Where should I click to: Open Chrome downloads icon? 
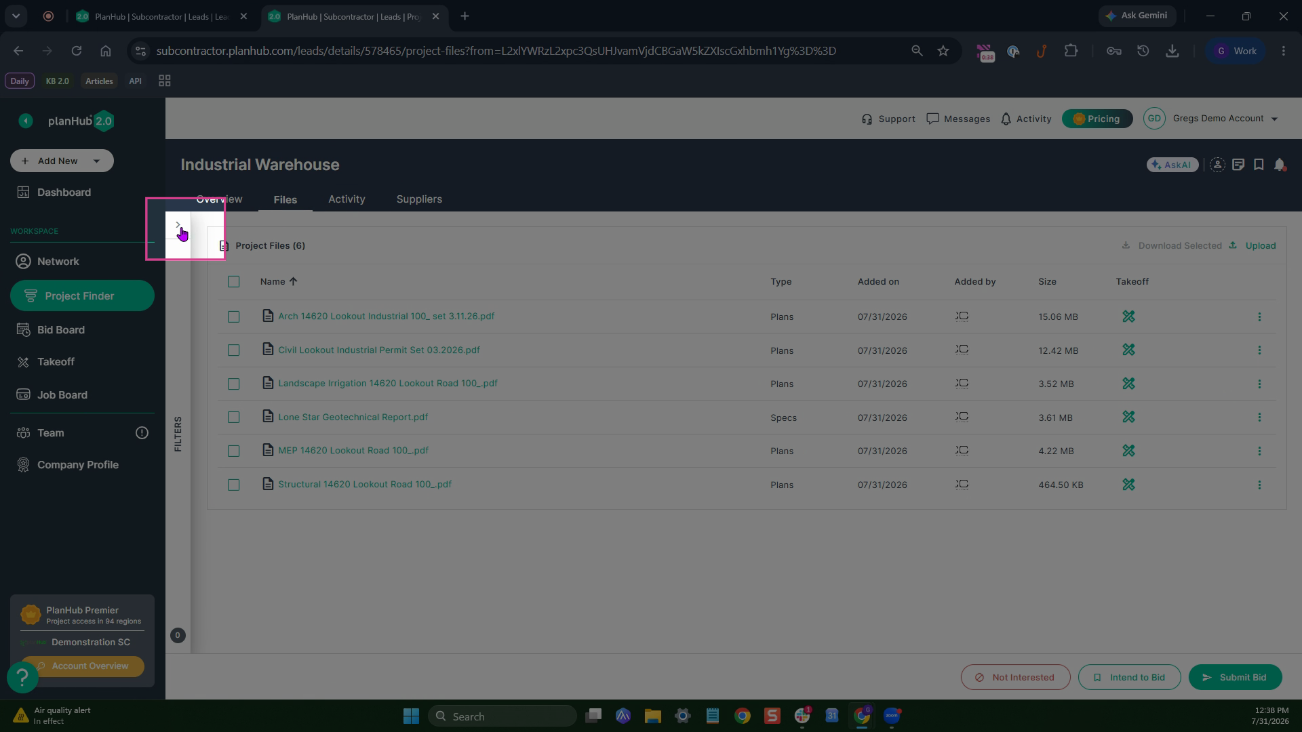coord(1172,51)
